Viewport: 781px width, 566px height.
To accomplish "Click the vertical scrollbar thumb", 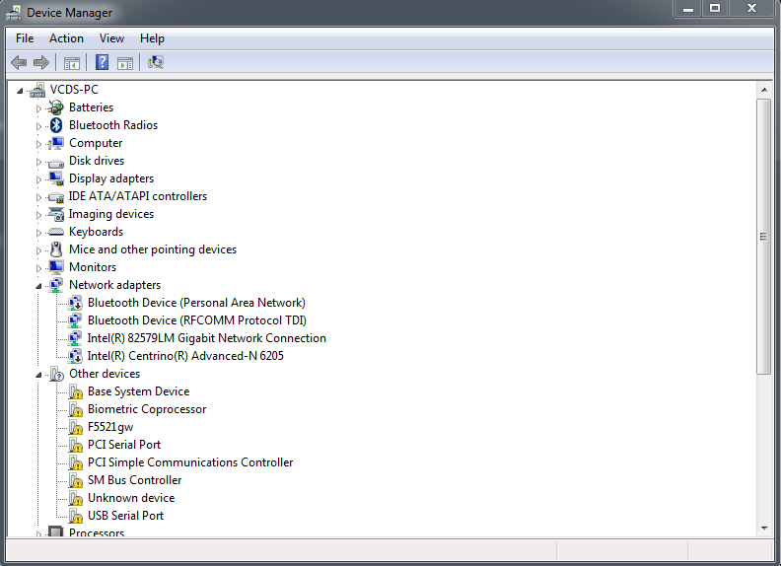I will tap(763, 237).
